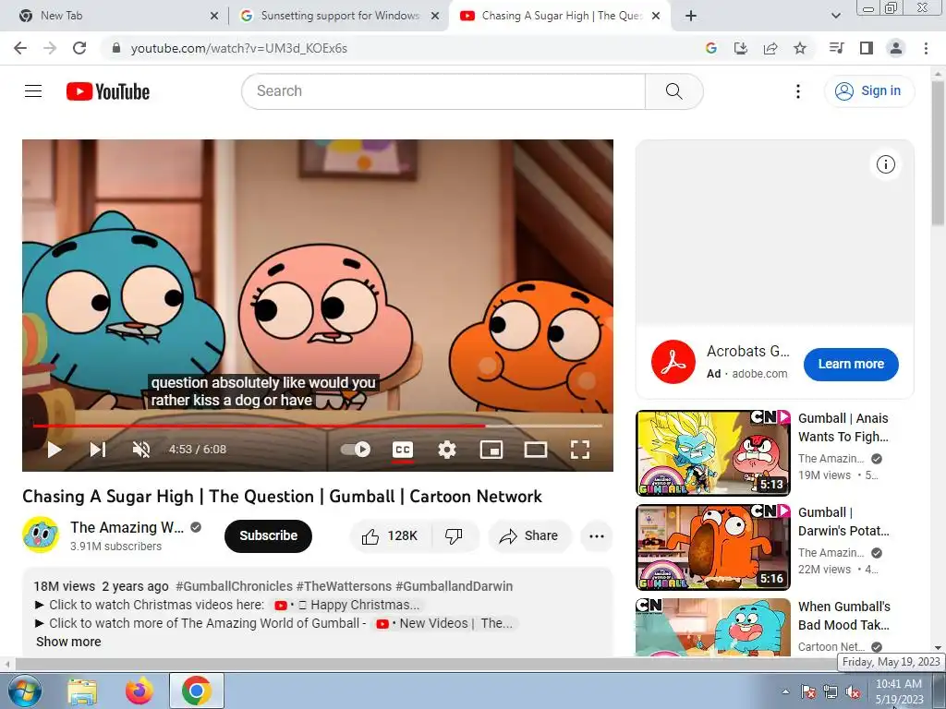Click ad info icon
The width and height of the screenshot is (946, 709).
885,164
